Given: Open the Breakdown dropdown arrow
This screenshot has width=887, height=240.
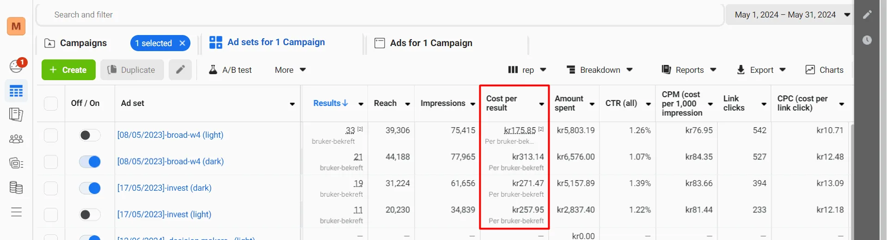Looking at the screenshot, I should click(630, 70).
